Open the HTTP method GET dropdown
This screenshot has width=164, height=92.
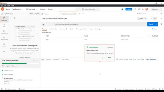pyautogui.click(x=47, y=24)
